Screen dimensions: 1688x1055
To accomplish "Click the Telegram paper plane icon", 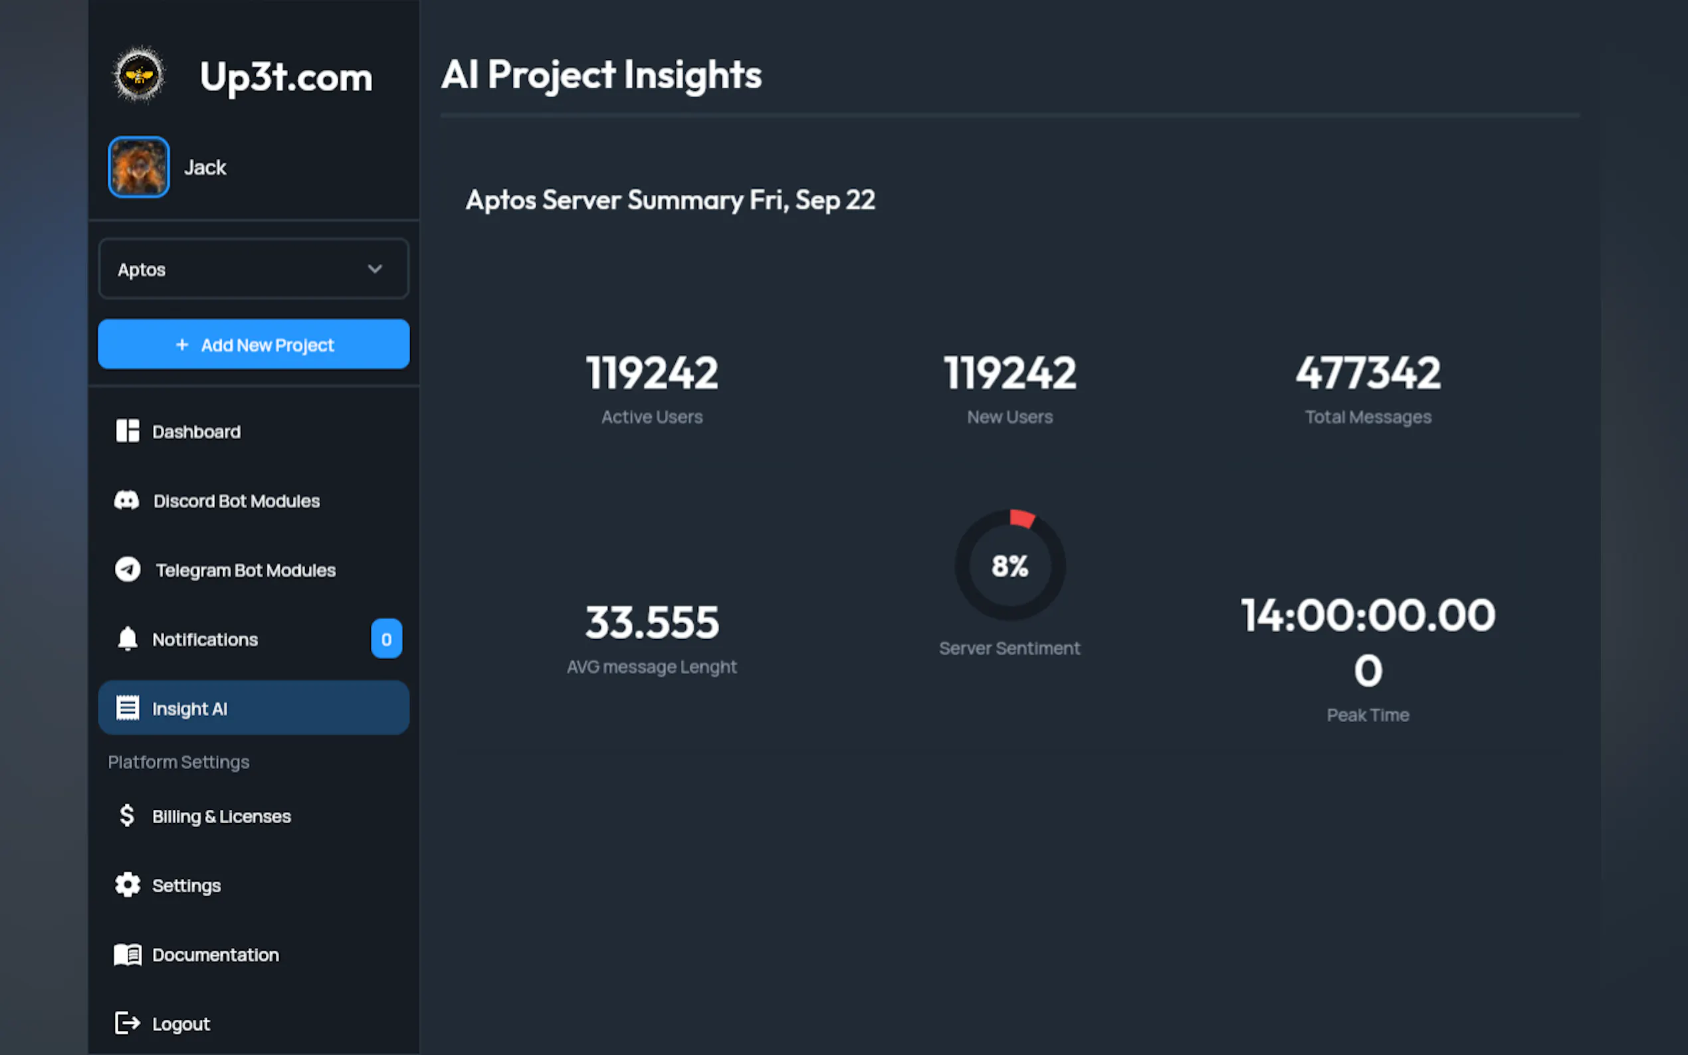I will click(127, 569).
